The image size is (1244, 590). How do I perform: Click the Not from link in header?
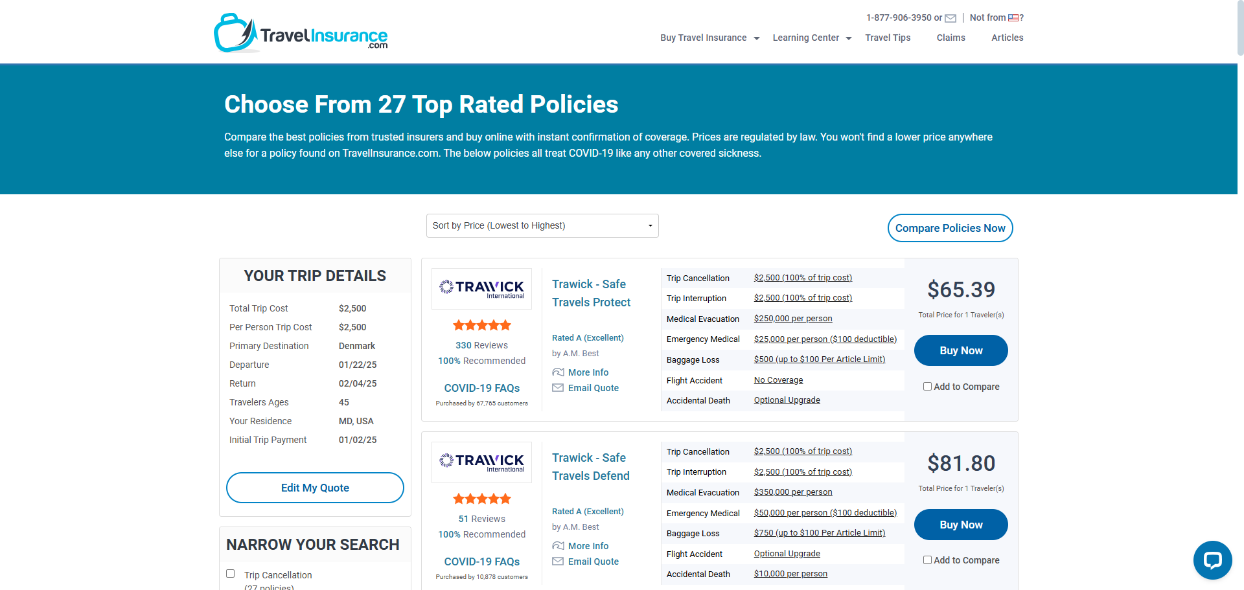996,17
